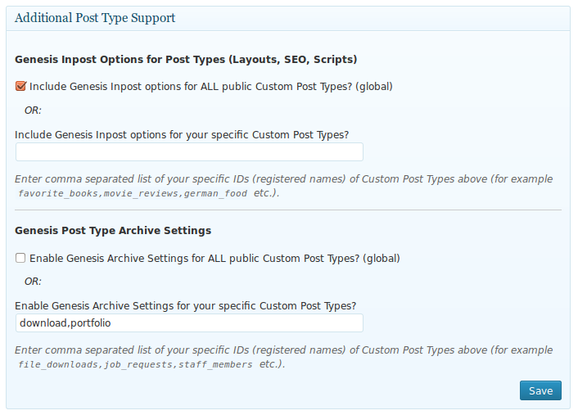Click the Additional Post Type Support header
The height and width of the screenshot is (415, 578).
95,18
